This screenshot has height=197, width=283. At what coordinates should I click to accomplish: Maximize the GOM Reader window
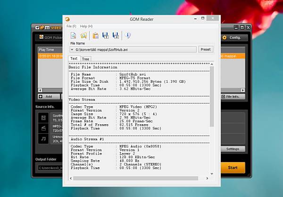coord(203,18)
